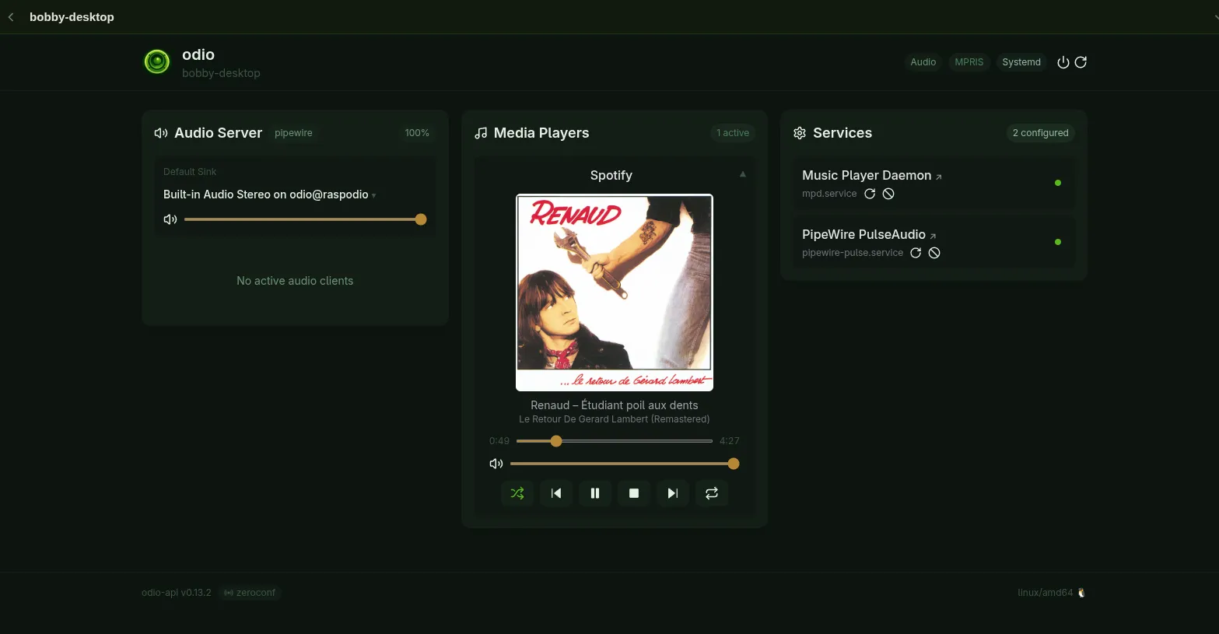Click the No active audio clients message
Viewport: 1219px width, 634px height.
(295, 281)
